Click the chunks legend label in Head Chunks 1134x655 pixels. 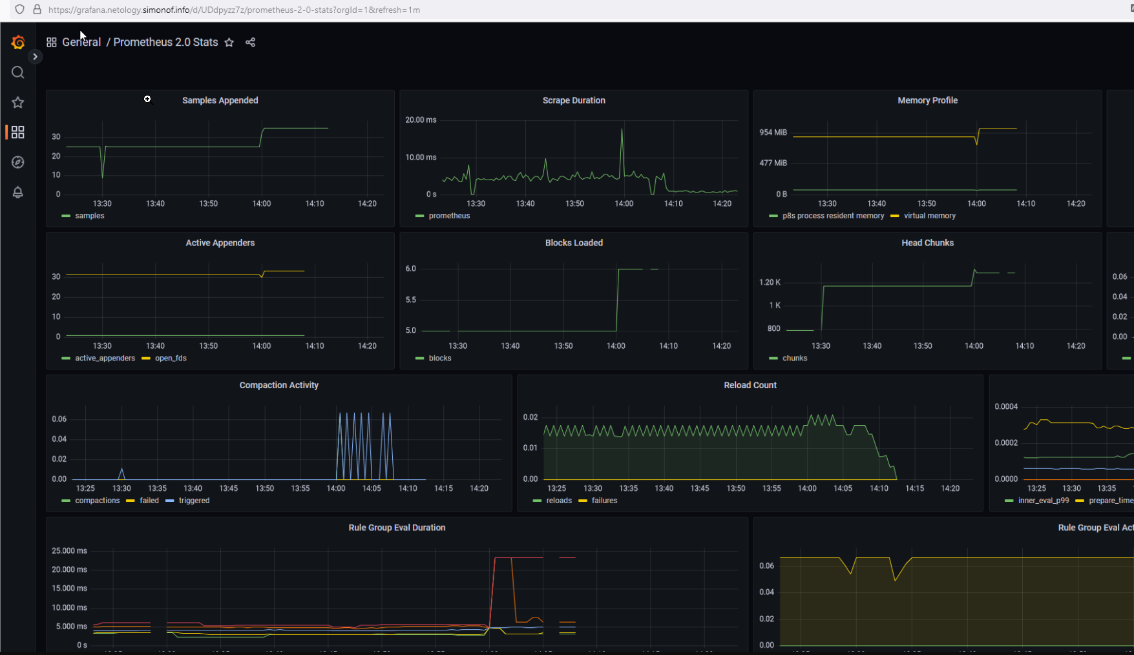click(794, 358)
